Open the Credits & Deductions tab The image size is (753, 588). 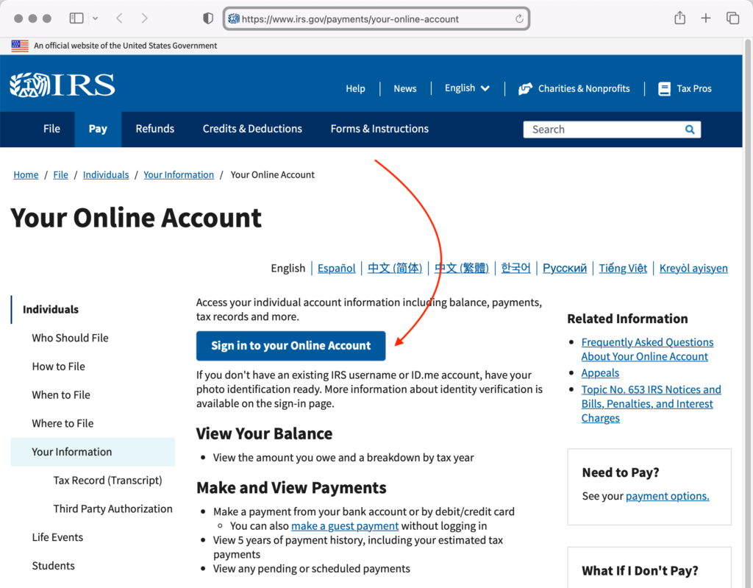coord(252,129)
